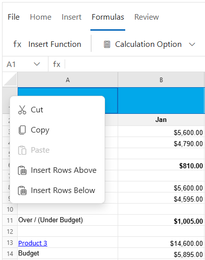205x260 pixels.
Task: Click the $5,600.00 cell in row 3
Action: coord(161,132)
